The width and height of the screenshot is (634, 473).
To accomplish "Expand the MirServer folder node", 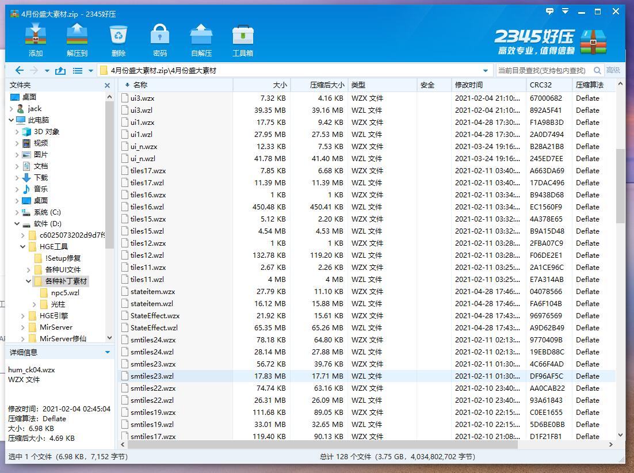I will (22, 327).
